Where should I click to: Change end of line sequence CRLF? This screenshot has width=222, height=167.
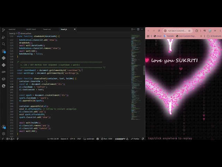[x=79, y=139]
